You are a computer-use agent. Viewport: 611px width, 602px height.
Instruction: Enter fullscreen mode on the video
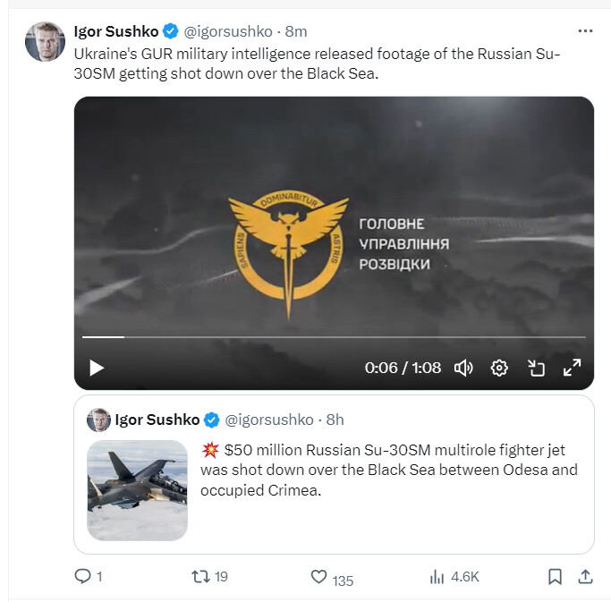(572, 368)
